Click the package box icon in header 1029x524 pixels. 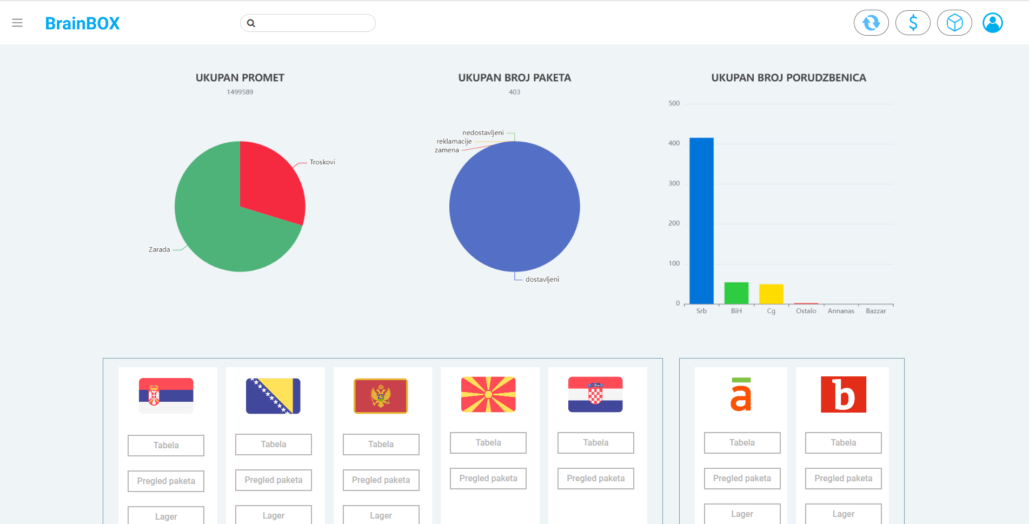[x=954, y=23]
